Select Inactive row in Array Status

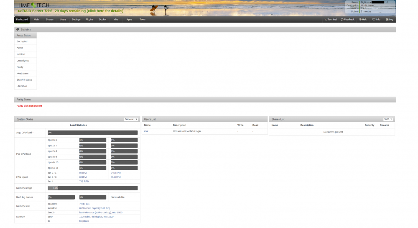click(25, 54)
